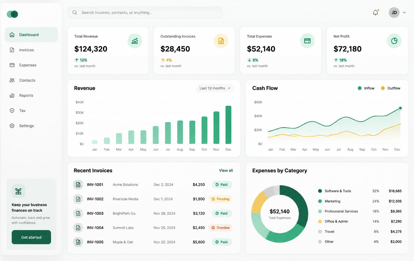This screenshot has width=414, height=261.
Task: Click the Total Revenue chart icon
Action: point(135,41)
